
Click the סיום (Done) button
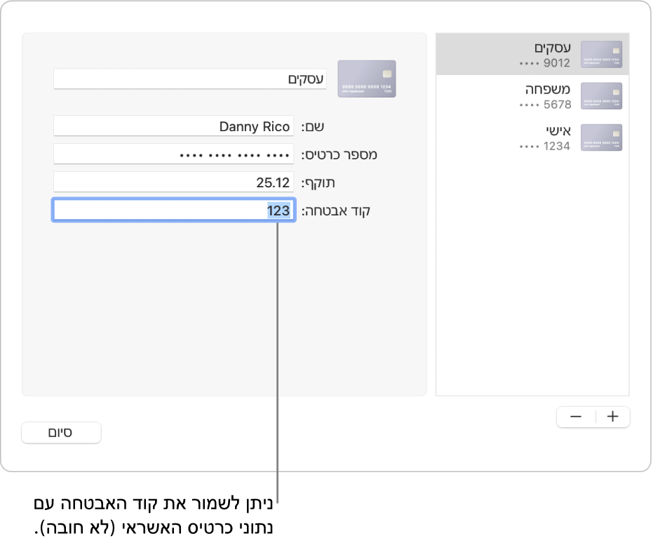tap(61, 433)
